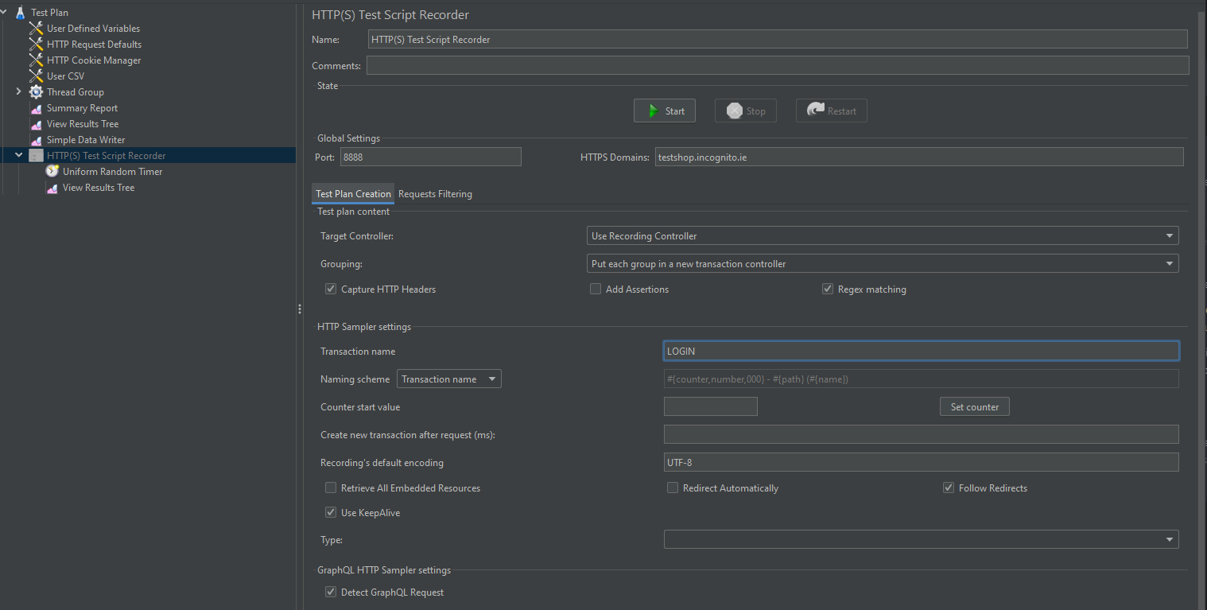Viewport: 1207px width, 610px height.
Task: Click the Simple Data Writer listener icon
Action: point(36,140)
